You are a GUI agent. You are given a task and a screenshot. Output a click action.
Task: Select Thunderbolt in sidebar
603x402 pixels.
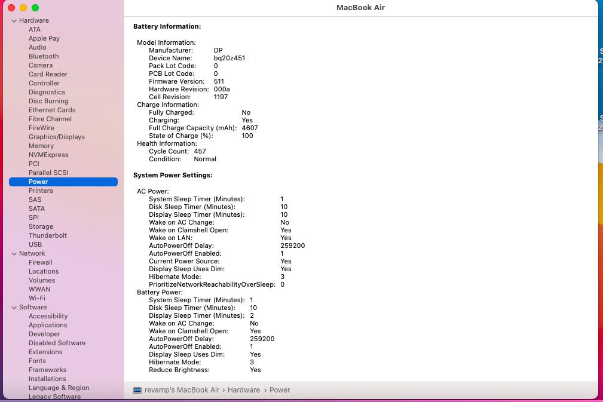tap(47, 235)
